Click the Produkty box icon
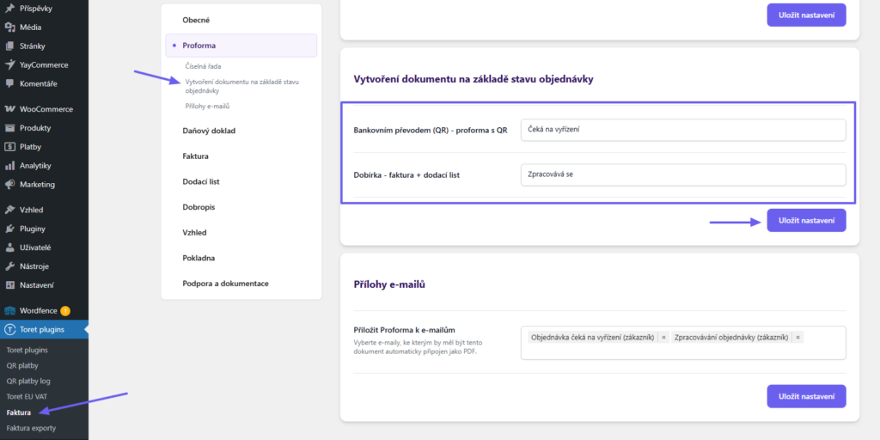The image size is (880, 440). (x=9, y=128)
